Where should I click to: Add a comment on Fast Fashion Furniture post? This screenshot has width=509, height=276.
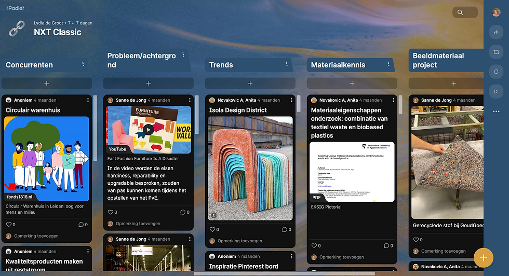[x=138, y=224]
